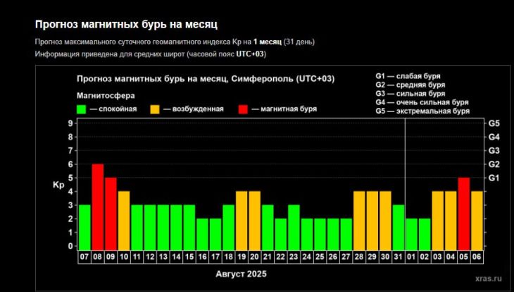Screen dimensions: 514x292
Task: Click the yellow 'возбужденная' legend swatch
Action: pyautogui.click(x=154, y=109)
